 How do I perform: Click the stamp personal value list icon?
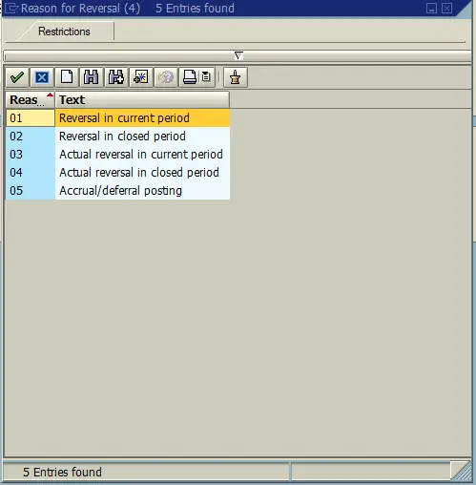point(236,77)
